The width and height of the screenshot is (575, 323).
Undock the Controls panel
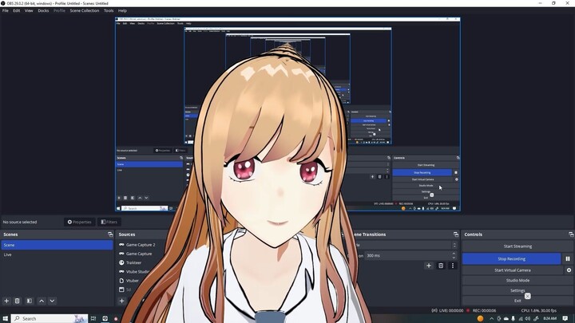point(571,234)
